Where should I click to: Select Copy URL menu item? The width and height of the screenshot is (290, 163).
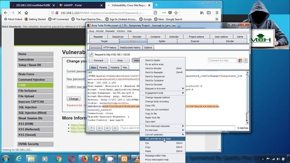pos(162,105)
